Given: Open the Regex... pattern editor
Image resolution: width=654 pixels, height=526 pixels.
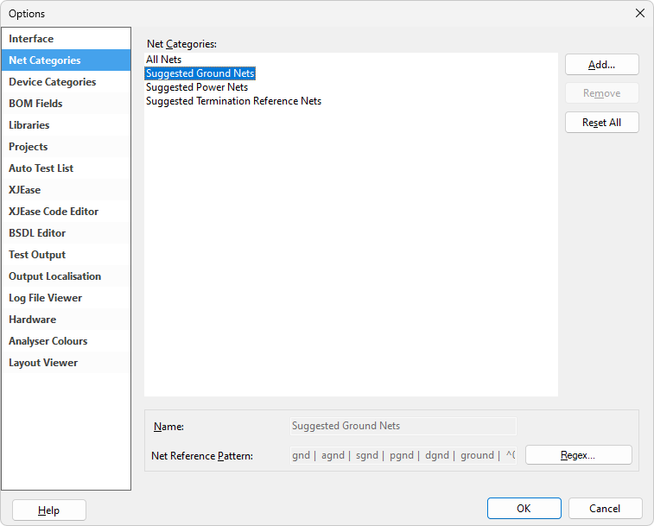Looking at the screenshot, I should [x=578, y=455].
